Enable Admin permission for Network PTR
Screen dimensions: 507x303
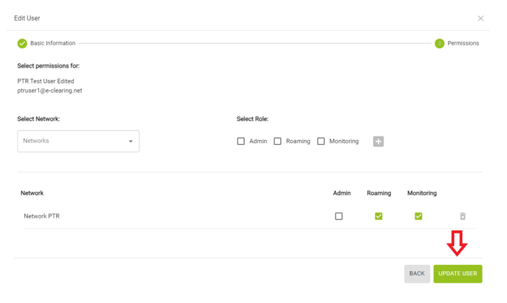(339, 216)
